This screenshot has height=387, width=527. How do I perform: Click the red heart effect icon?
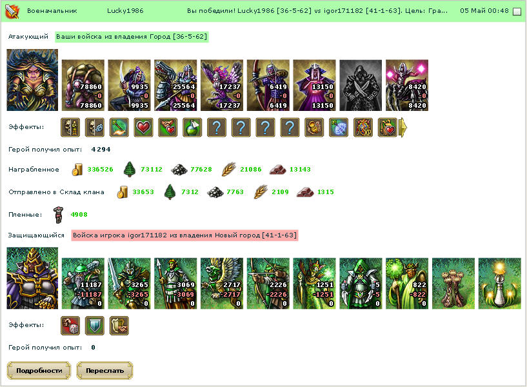coord(143,127)
